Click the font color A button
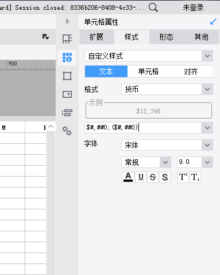 128,177
